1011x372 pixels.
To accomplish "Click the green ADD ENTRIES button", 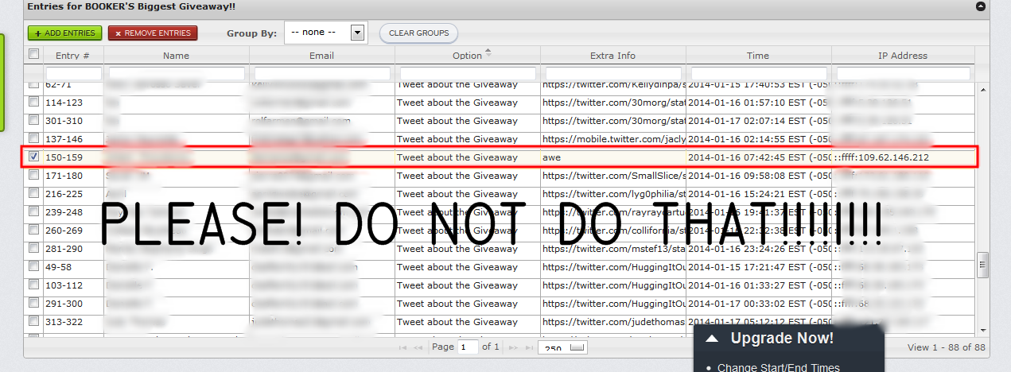I will [65, 33].
